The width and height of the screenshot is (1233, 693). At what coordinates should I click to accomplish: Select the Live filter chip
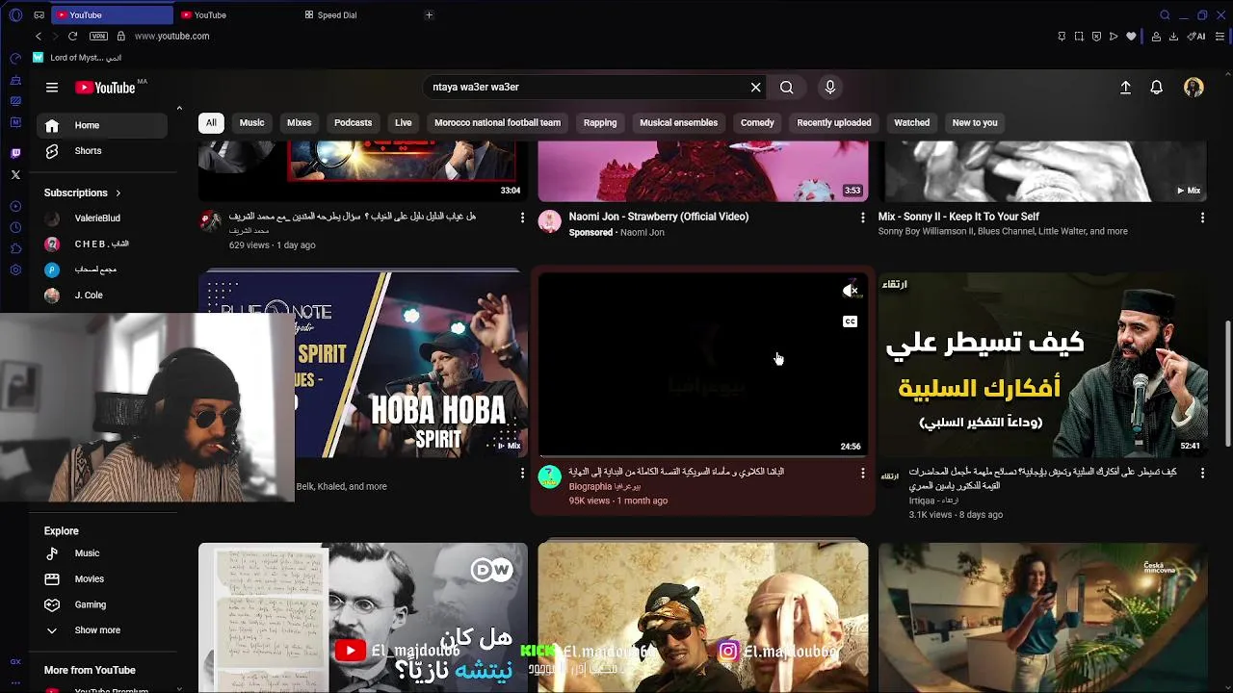point(403,122)
